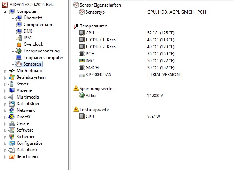This screenshot has height=170, width=233.
Task: Click the Benchmark orange icon
Action: point(12,156)
